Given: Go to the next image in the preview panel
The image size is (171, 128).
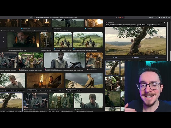Looking at the screenshot, I should pyautogui.click(x=162, y=22).
